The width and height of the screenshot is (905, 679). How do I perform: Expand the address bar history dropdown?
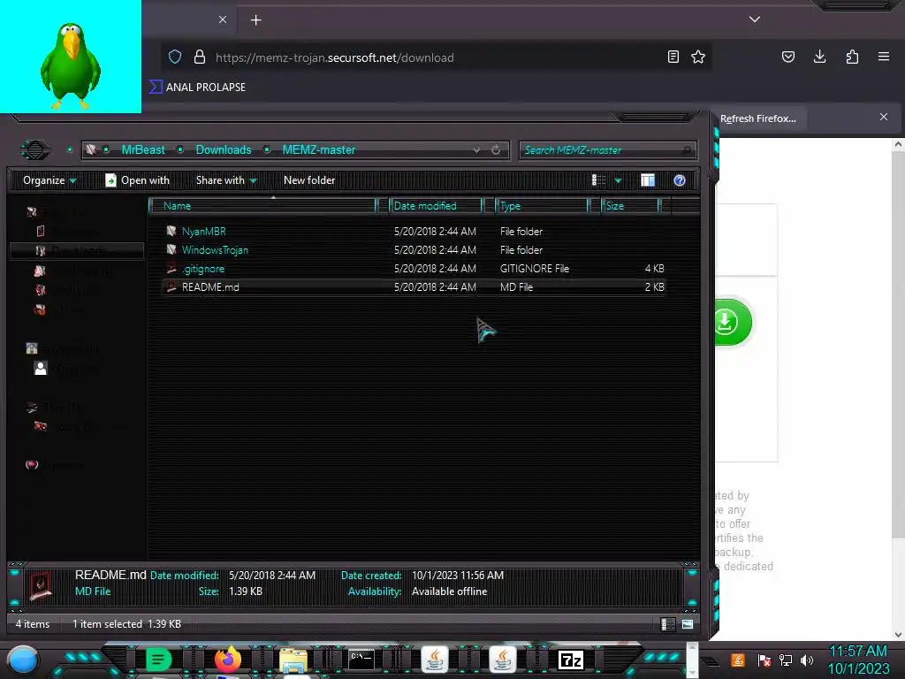pos(476,150)
